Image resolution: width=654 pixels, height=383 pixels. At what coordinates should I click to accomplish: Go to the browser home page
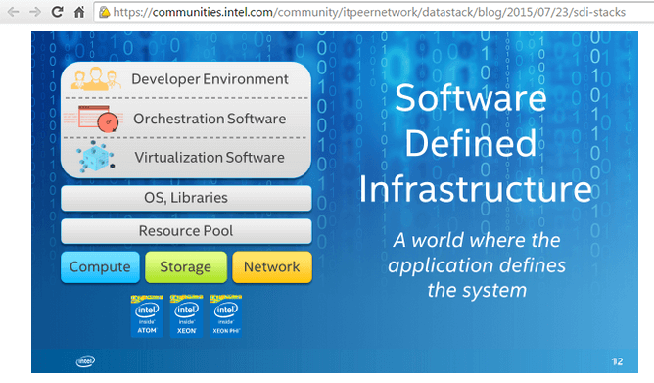point(79,12)
